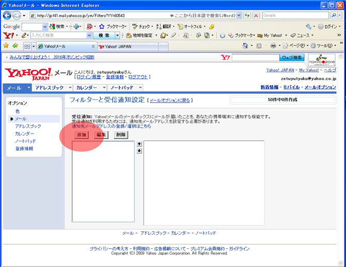Viewport: 346px width, 267px height.
Task: Click the ヘルプ link at top right
Action: pyautogui.click(x=330, y=70)
